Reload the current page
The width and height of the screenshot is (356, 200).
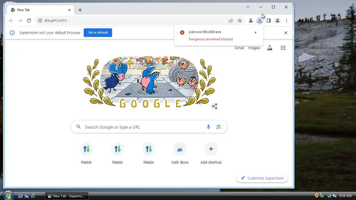coord(29,21)
